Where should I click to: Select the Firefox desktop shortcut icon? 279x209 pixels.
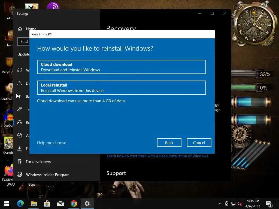pos(9,170)
